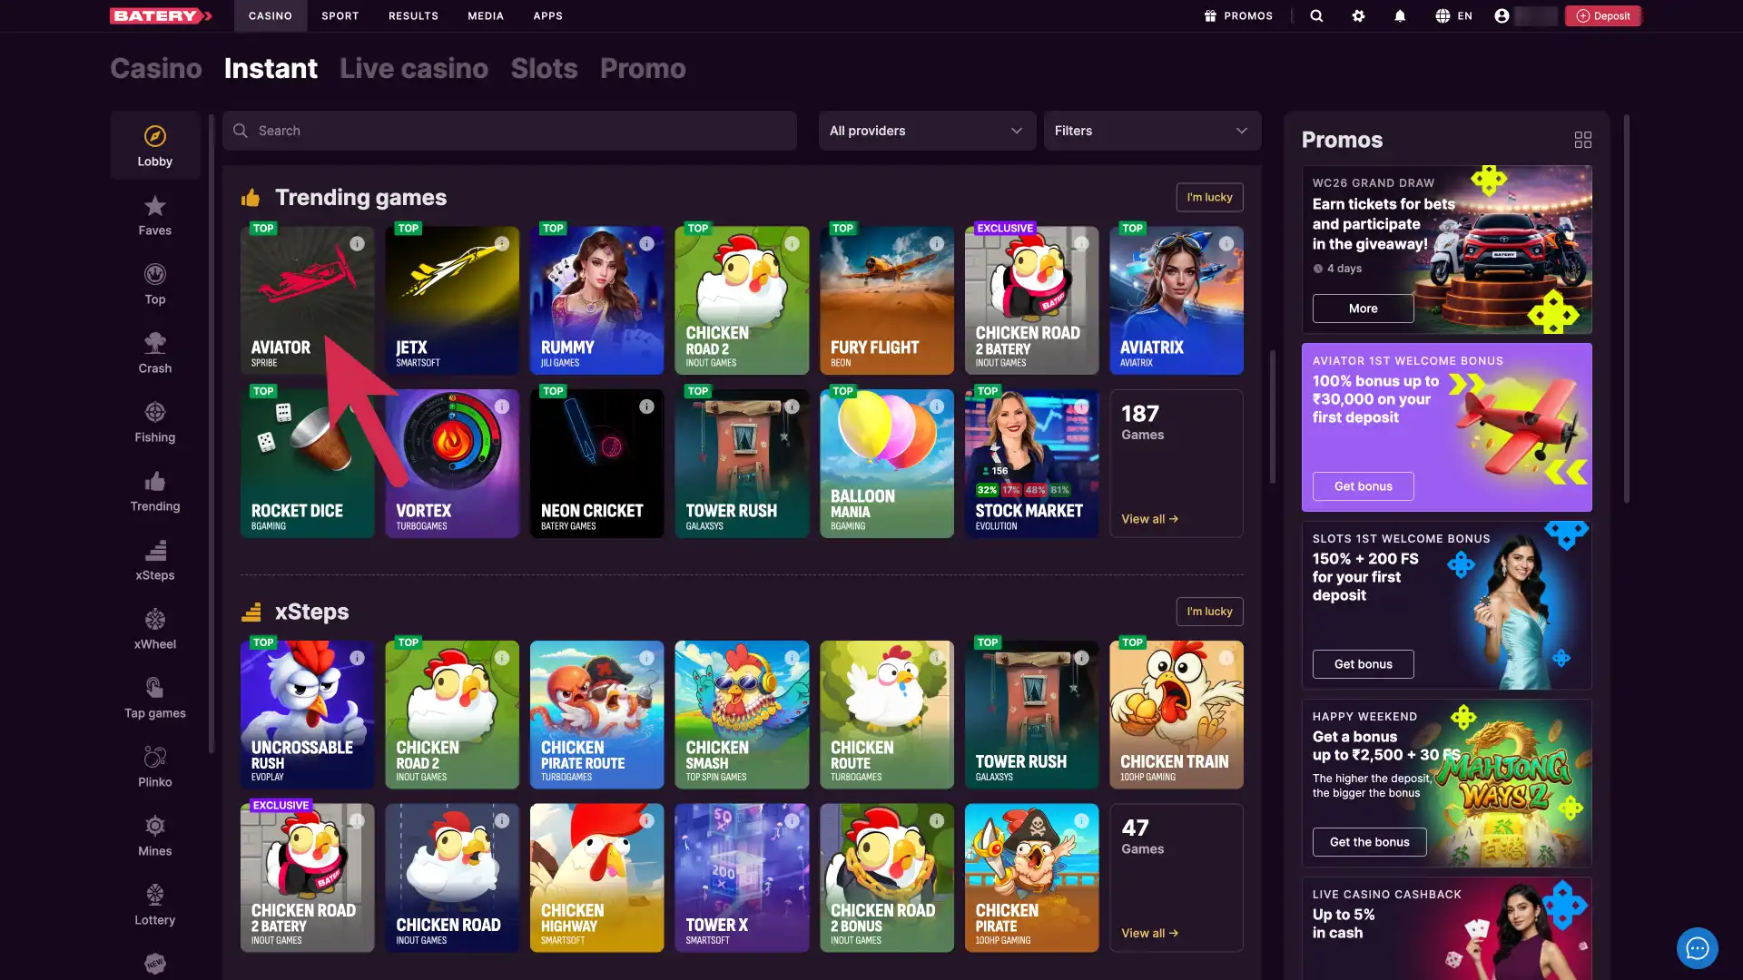Open user account profile icon

(1502, 15)
